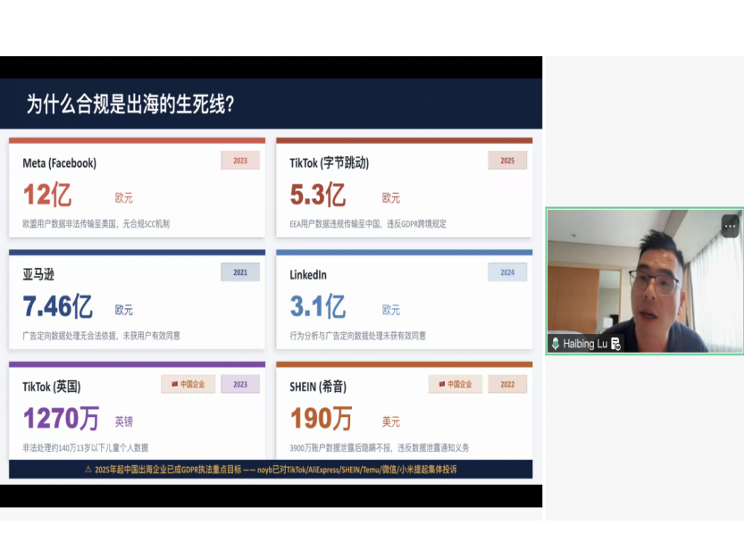Screen dimensions: 745x558
Task: Click the slide title 为什么合规是出海的生死线?
Action: [130, 104]
